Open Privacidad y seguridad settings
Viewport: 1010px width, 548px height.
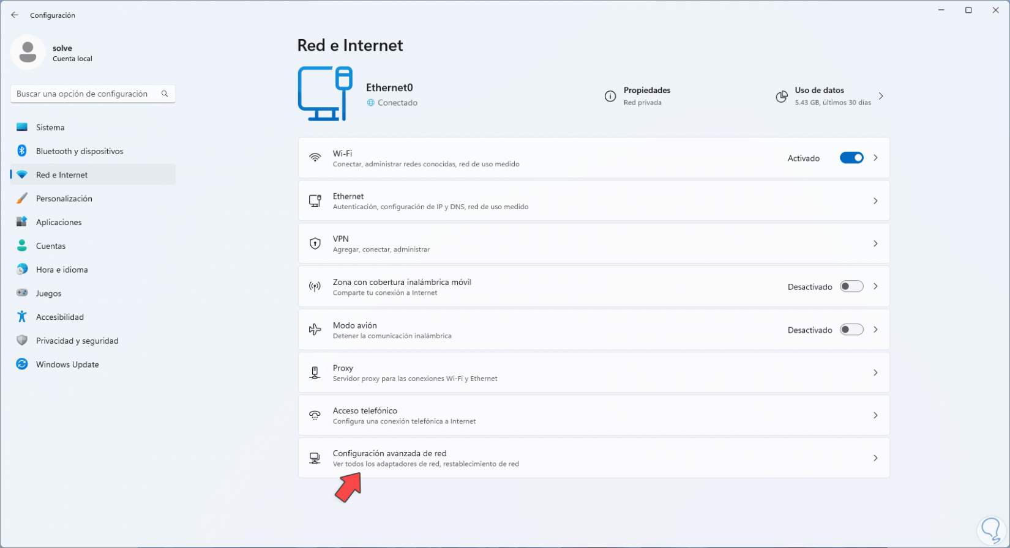tap(93, 341)
